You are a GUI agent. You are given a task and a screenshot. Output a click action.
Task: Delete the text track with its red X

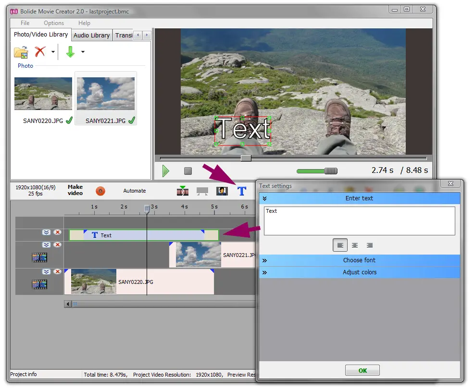[58, 232]
